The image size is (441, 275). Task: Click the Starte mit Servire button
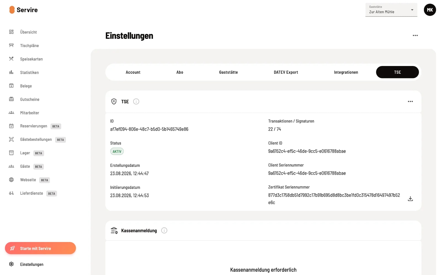(x=40, y=248)
